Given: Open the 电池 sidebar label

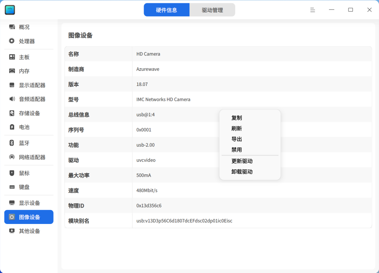Looking at the screenshot, I should (x=24, y=127).
